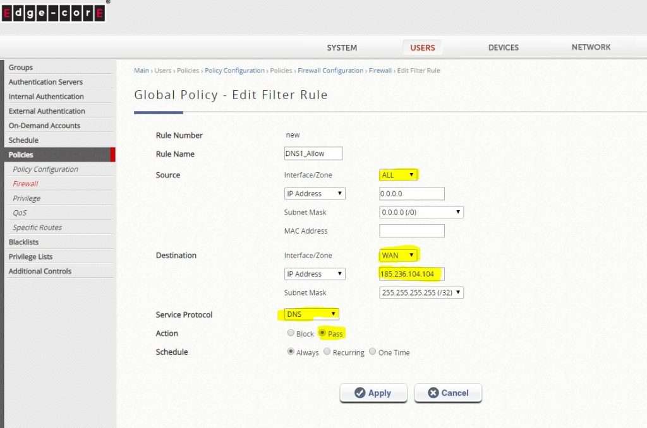Switch to the NETWORK tab

coord(591,47)
